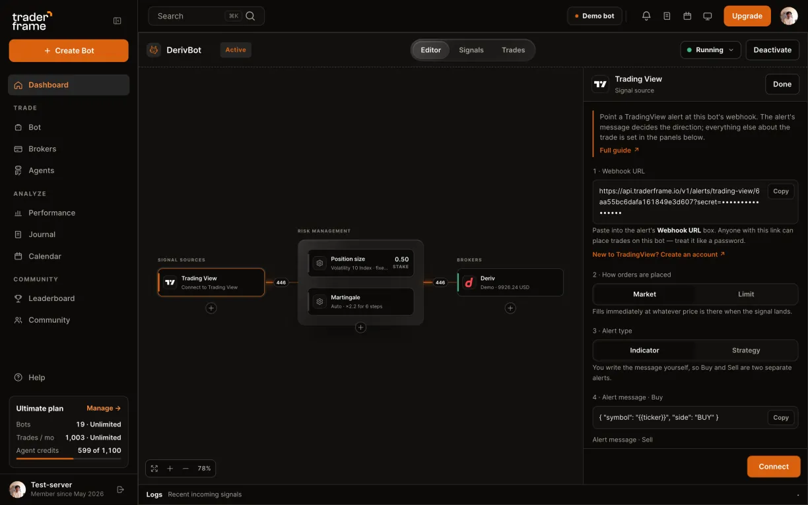Open the Demo bot selector
The width and height of the screenshot is (808, 505).
coord(595,16)
